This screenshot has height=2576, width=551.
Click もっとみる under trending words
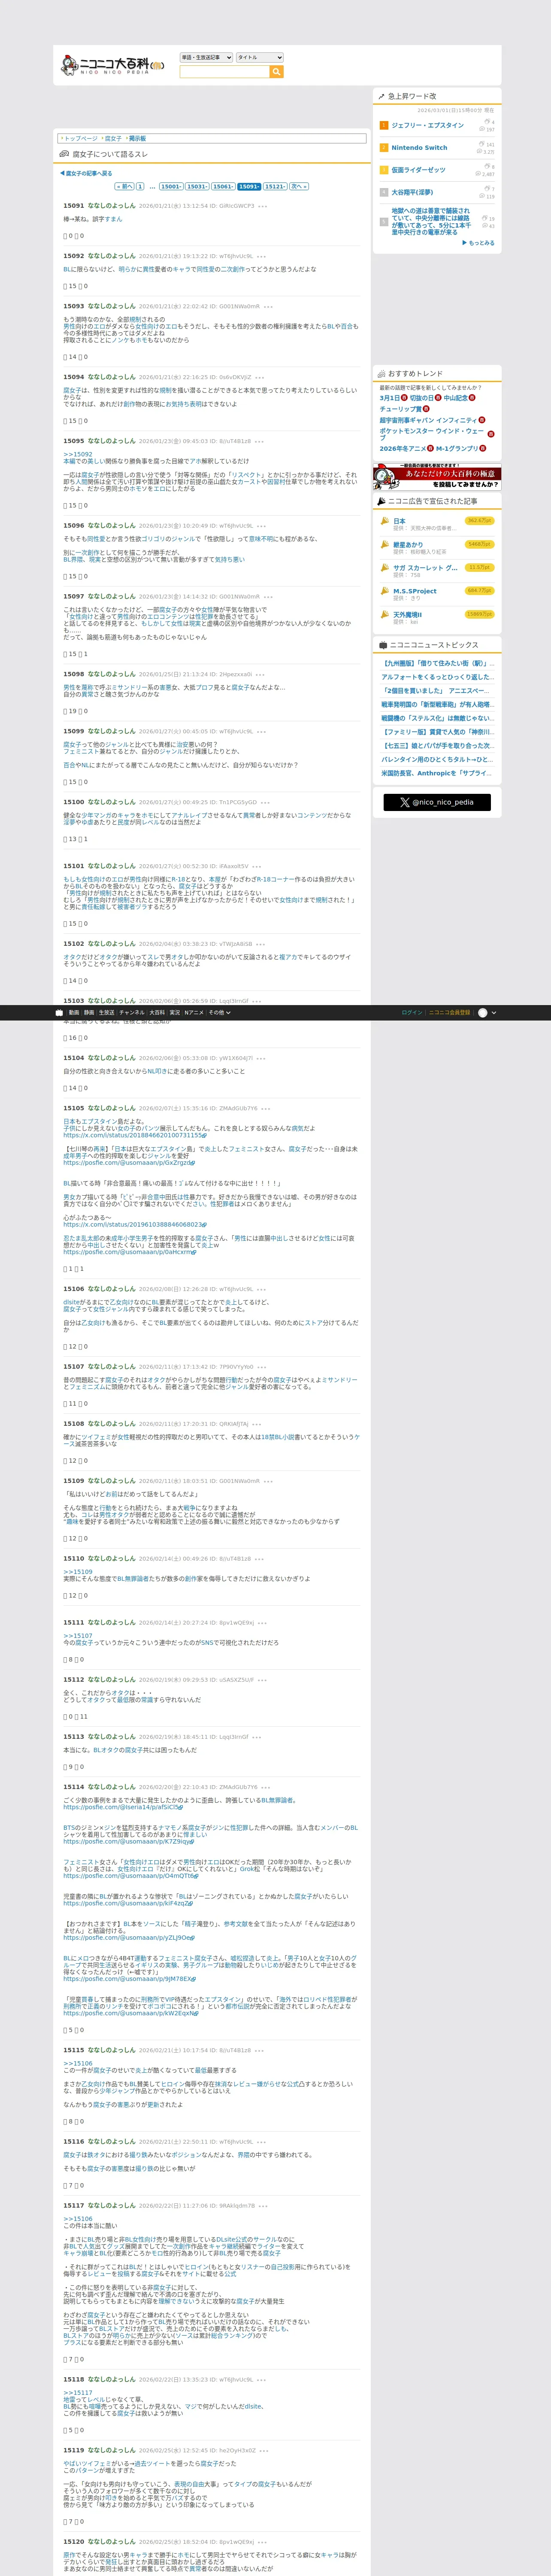[479, 243]
